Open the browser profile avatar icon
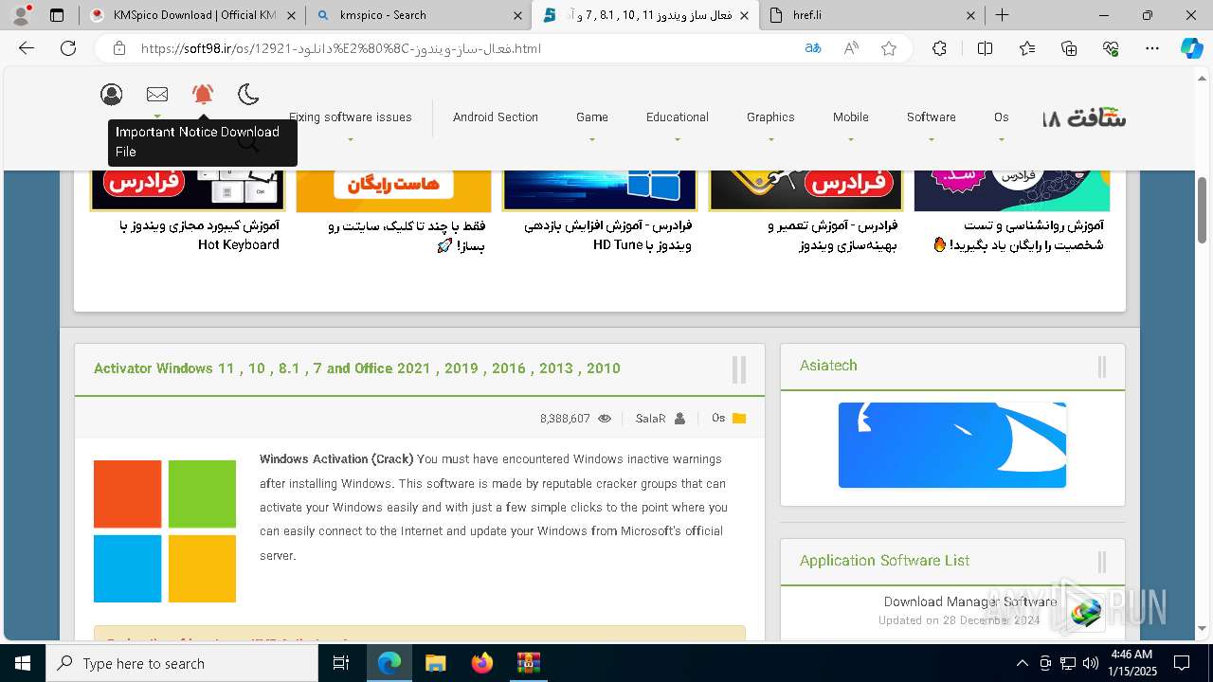The width and height of the screenshot is (1213, 682). pos(21,15)
